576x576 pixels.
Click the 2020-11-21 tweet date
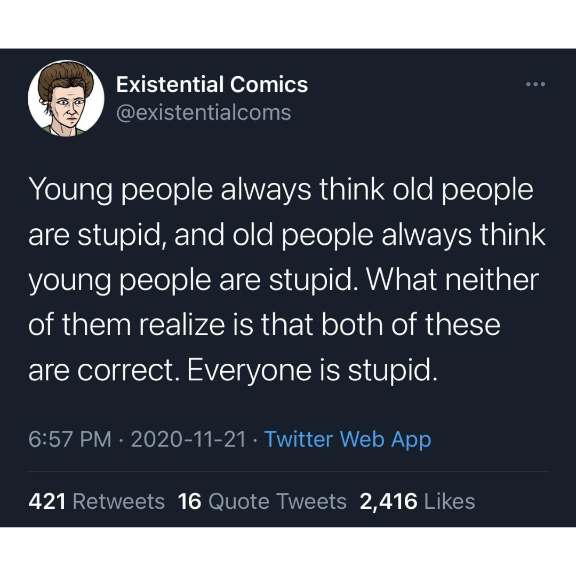tap(188, 439)
